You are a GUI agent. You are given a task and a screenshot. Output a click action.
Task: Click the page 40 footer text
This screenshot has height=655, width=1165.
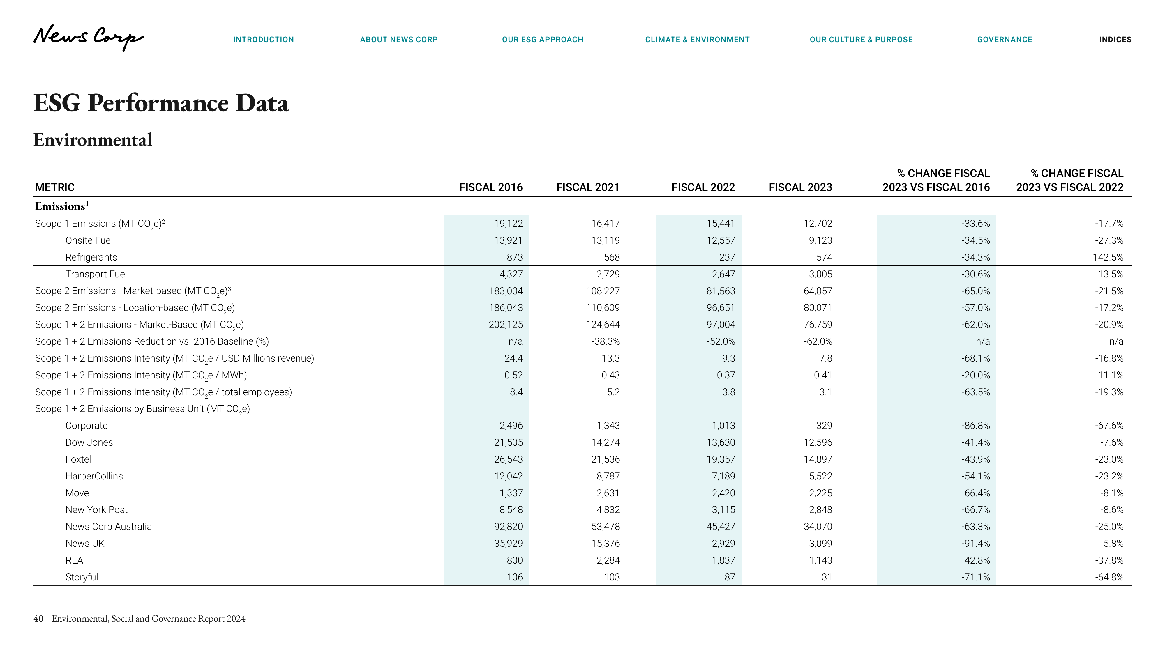[139, 618]
